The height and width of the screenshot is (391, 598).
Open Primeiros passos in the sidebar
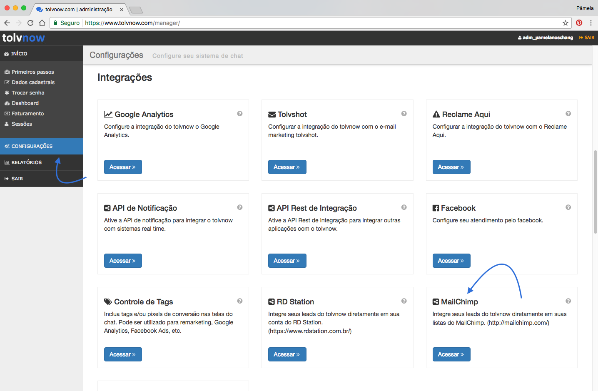click(33, 72)
